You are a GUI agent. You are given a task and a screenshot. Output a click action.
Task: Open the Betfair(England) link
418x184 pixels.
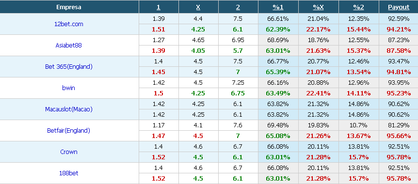69,130
